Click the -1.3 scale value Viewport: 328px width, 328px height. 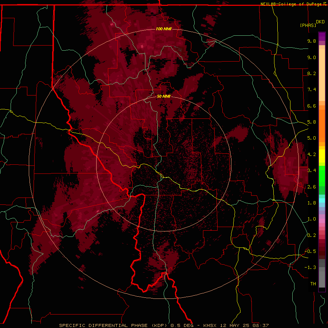310,268
